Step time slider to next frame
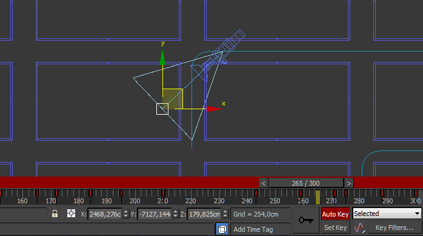Viewport: 423px width, 236px height. click(349, 183)
